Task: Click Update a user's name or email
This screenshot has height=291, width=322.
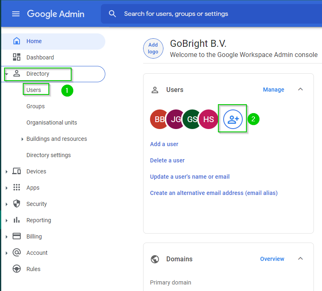Action: 190,177
